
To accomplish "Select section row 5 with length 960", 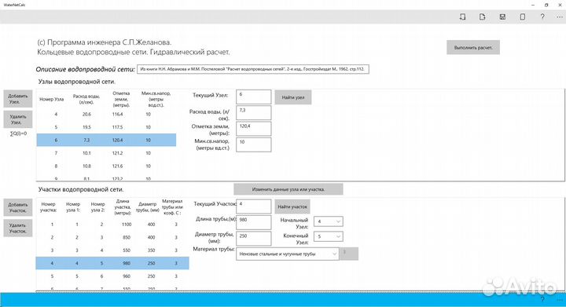I will [112, 276].
